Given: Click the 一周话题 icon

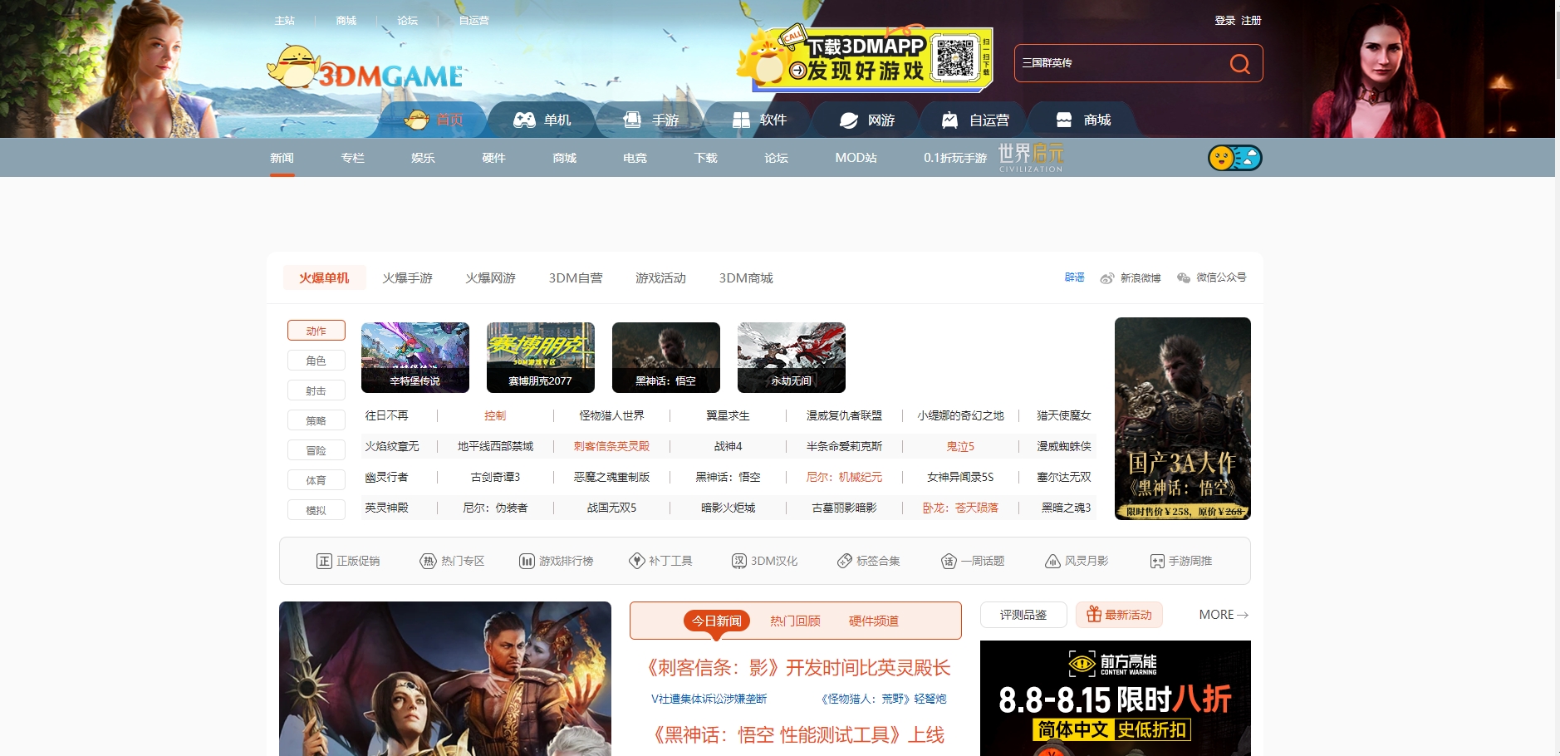Looking at the screenshot, I should coord(949,562).
